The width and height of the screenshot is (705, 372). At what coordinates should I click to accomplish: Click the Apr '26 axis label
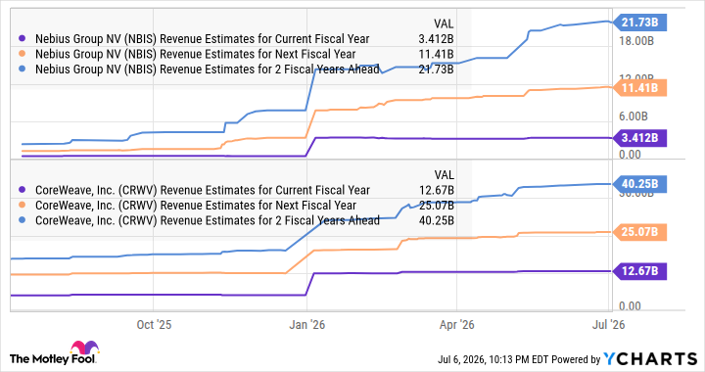pyautogui.click(x=457, y=325)
